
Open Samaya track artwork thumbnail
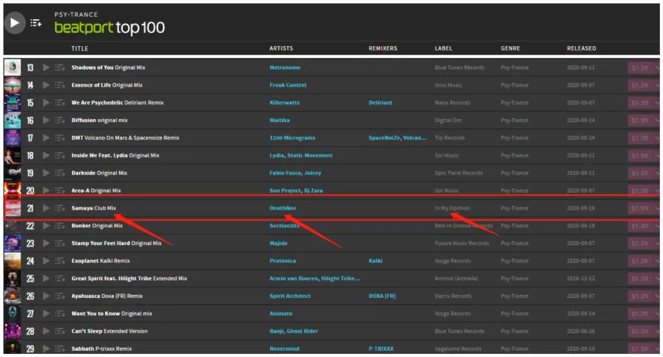point(12,208)
